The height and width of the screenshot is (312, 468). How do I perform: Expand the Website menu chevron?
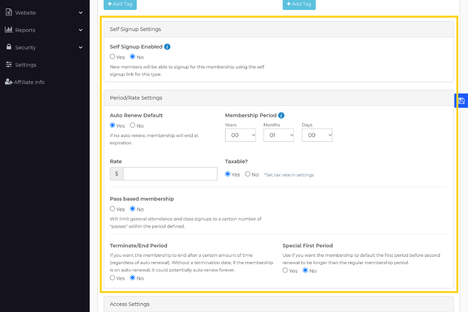pyautogui.click(x=80, y=13)
